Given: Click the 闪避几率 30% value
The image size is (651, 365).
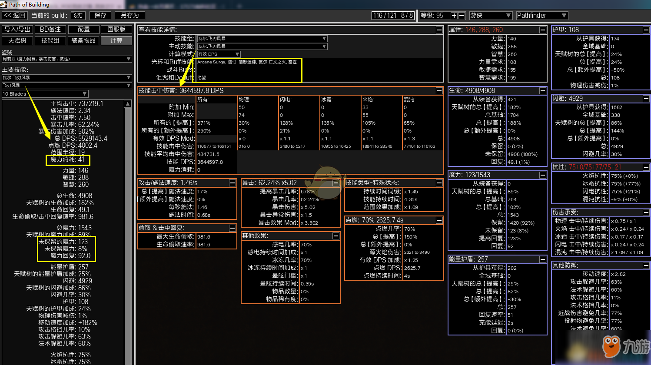Looking at the screenshot, I should click(616, 154).
